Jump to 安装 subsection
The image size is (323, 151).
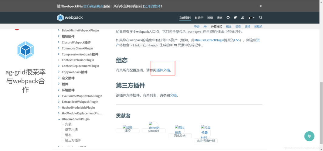click(68, 124)
